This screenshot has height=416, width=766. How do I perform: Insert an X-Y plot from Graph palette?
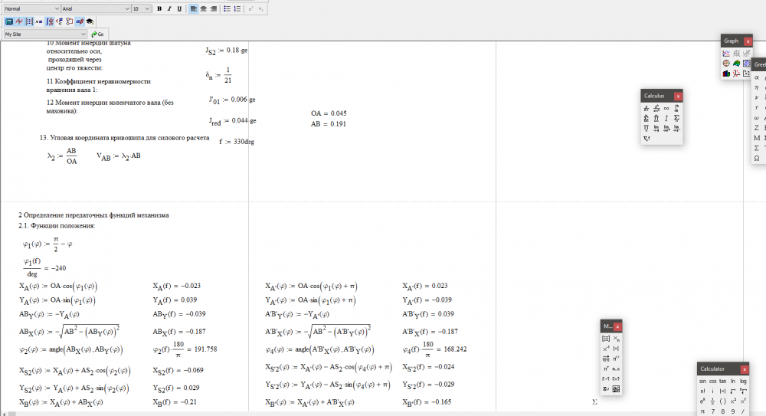[x=726, y=54]
